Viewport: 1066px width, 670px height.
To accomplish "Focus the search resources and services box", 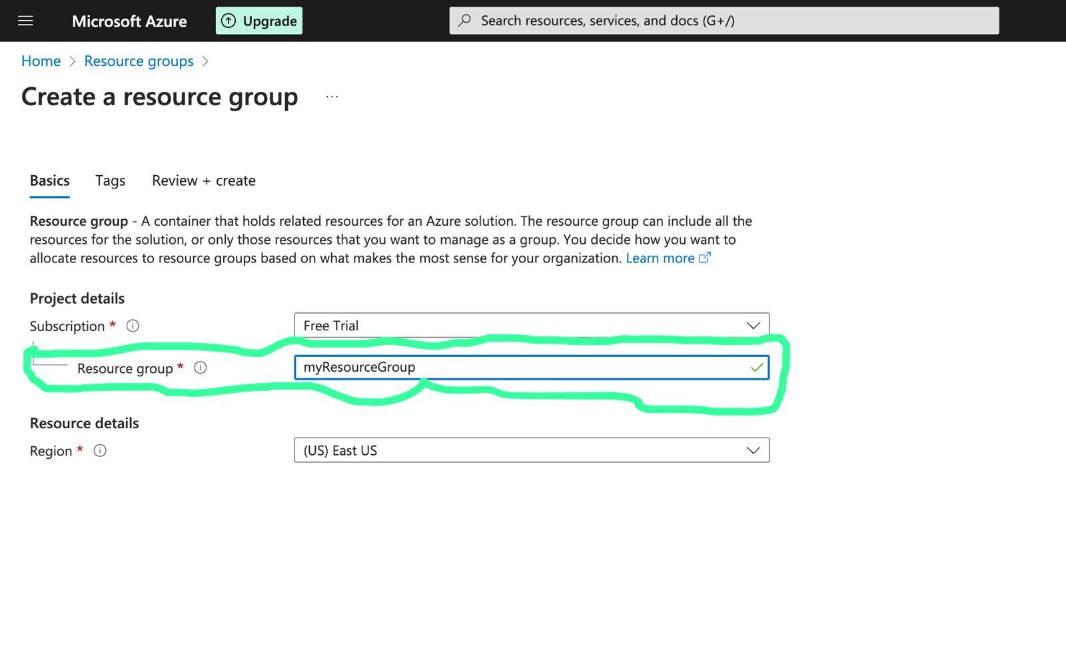I will tap(724, 21).
